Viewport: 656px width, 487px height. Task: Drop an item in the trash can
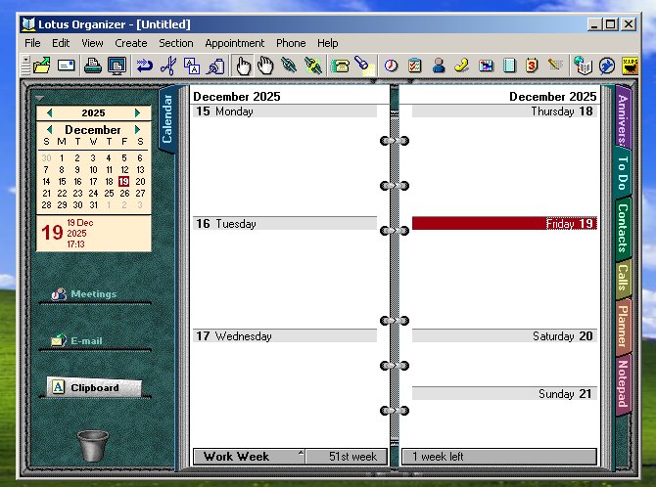coord(93,446)
